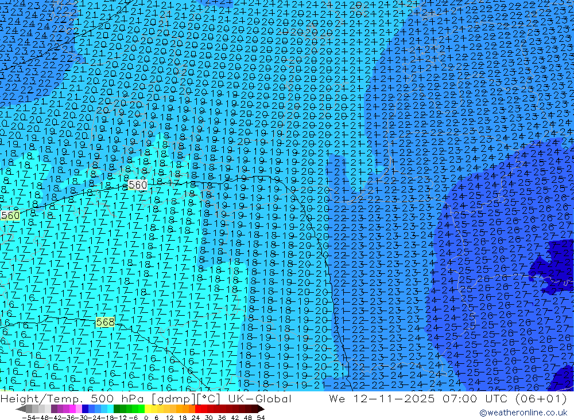Click the dark right arrowhead of color scale
Image resolution: width=574 pixels, height=420 pixels.
(261, 409)
